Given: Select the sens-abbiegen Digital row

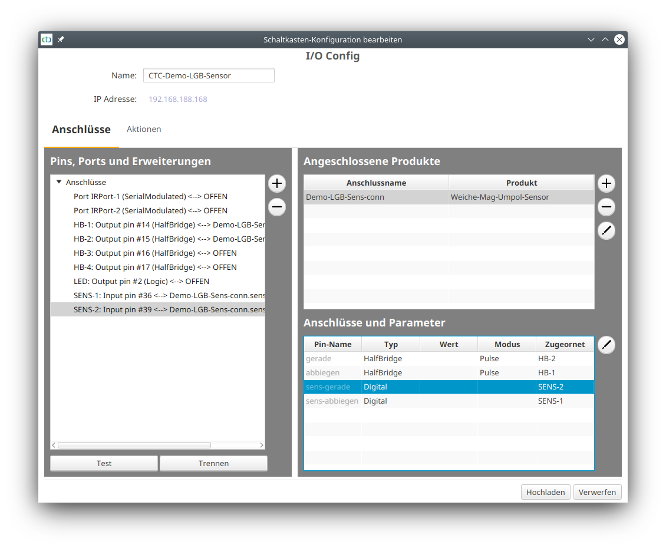Looking at the screenshot, I should coord(413,401).
